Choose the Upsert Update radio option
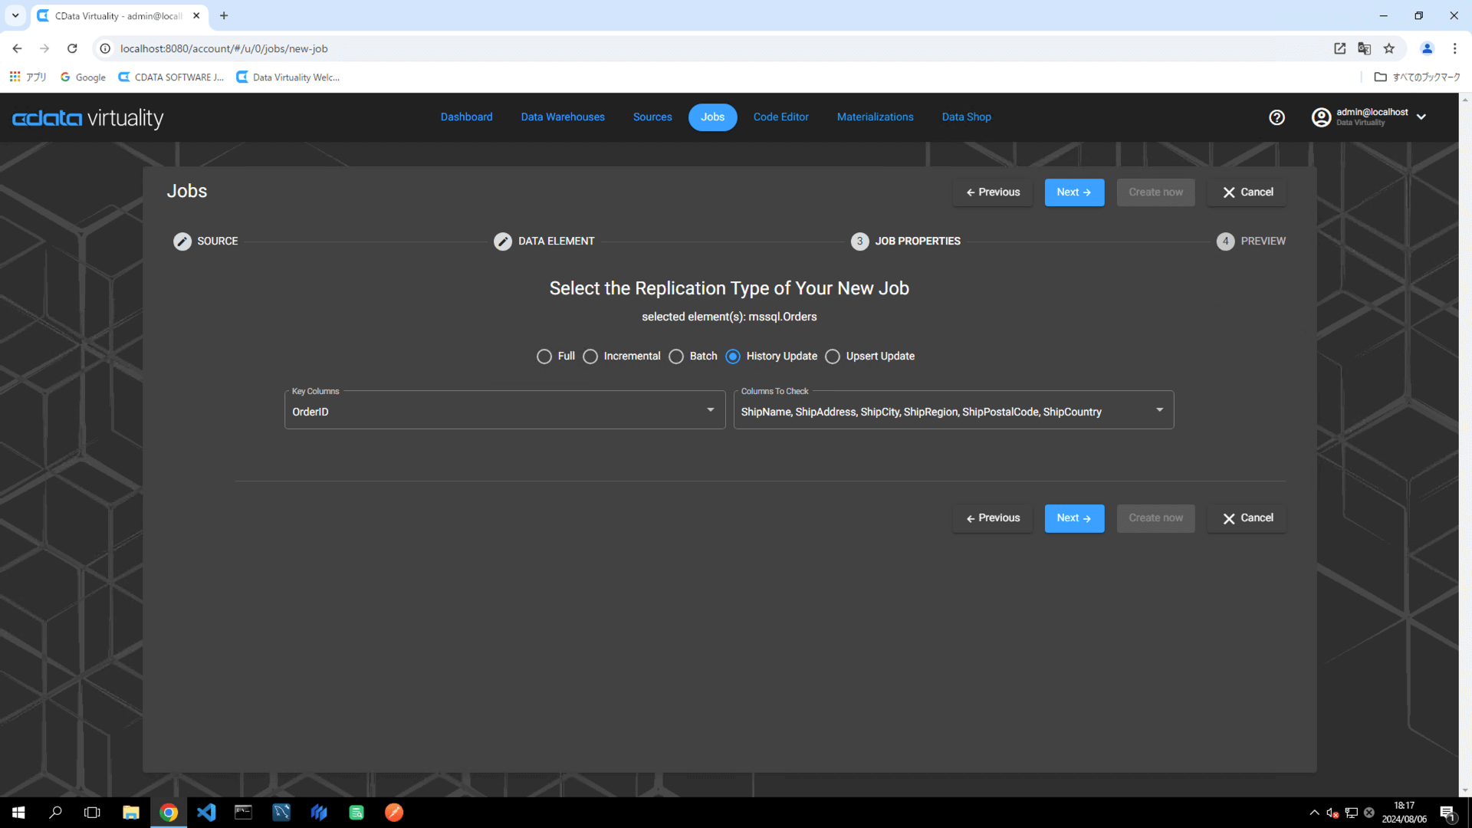Viewport: 1472px width, 828px height. 833,356
